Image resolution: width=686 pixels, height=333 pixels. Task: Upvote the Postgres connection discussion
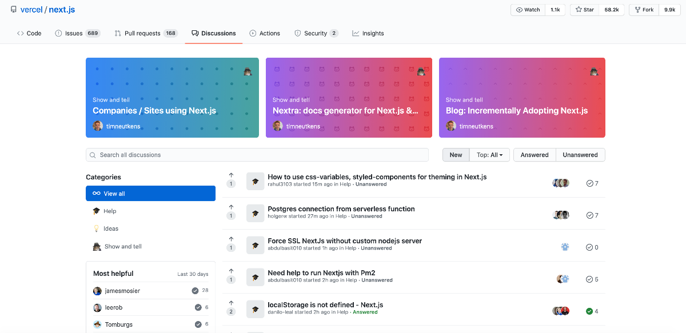231,207
